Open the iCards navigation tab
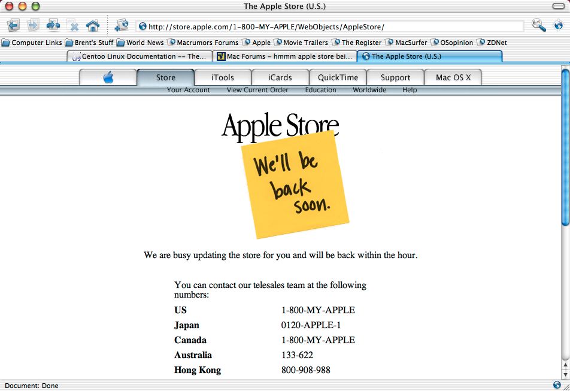Image resolution: width=570 pixels, height=391 pixels. [280, 77]
